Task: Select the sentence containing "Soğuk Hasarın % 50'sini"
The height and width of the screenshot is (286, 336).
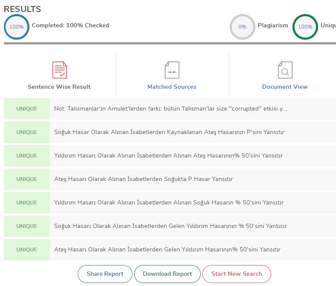Action: click(169, 203)
